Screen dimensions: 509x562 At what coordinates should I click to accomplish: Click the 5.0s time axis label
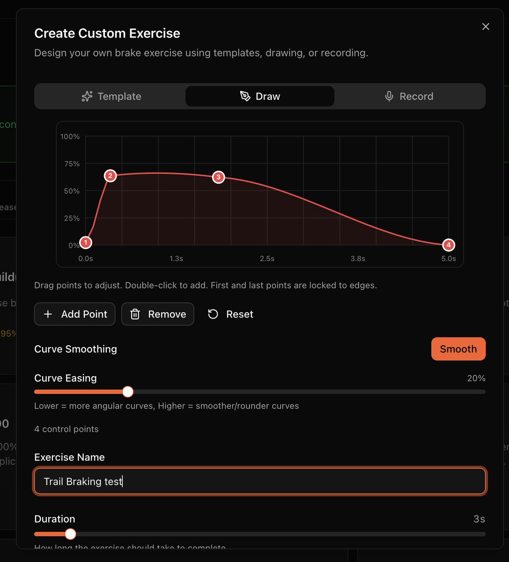tap(449, 259)
